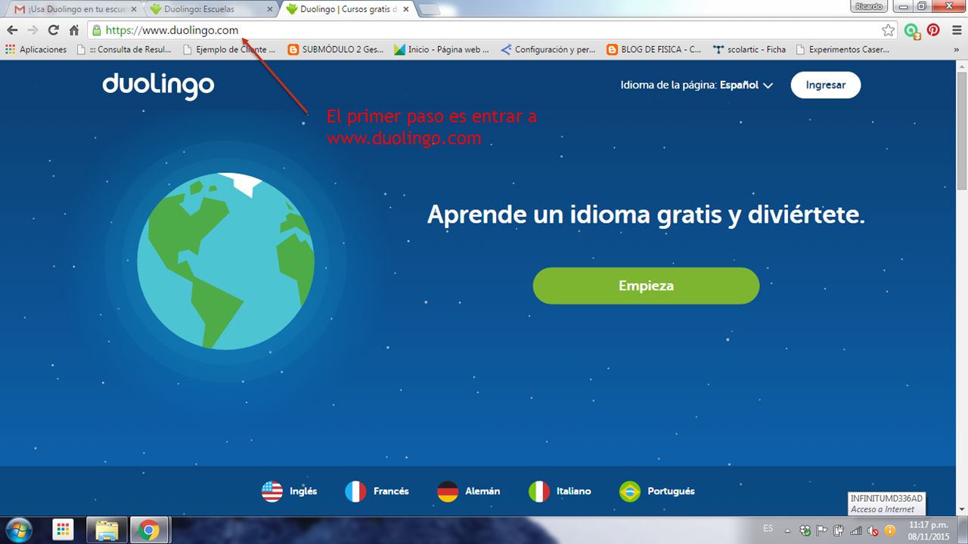The width and height of the screenshot is (968, 544).
Task: Open the Action Center flag icon
Action: (822, 530)
